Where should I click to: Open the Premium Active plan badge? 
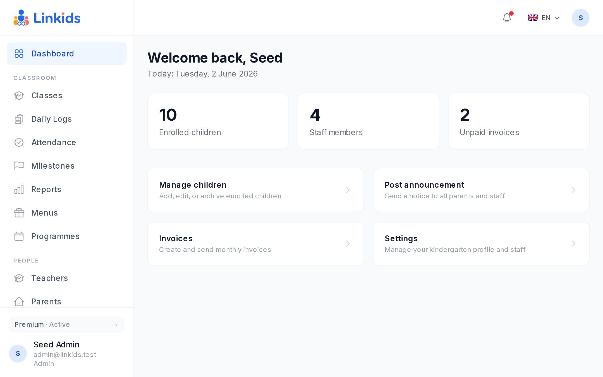[x=67, y=324]
